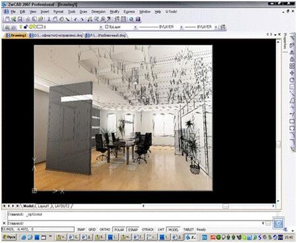Click the Start button on taskbar
Screen dimensions: 297x243
9,237
